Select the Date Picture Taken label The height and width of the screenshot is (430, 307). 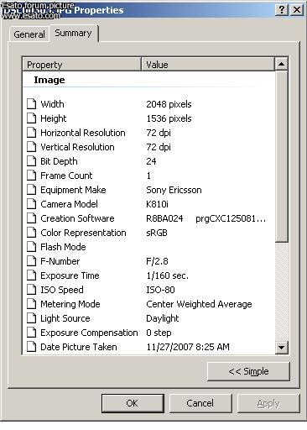coord(79,347)
